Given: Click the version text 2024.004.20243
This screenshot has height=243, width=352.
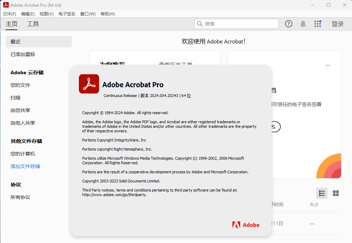Looking at the screenshot, I should pyautogui.click(x=164, y=96).
